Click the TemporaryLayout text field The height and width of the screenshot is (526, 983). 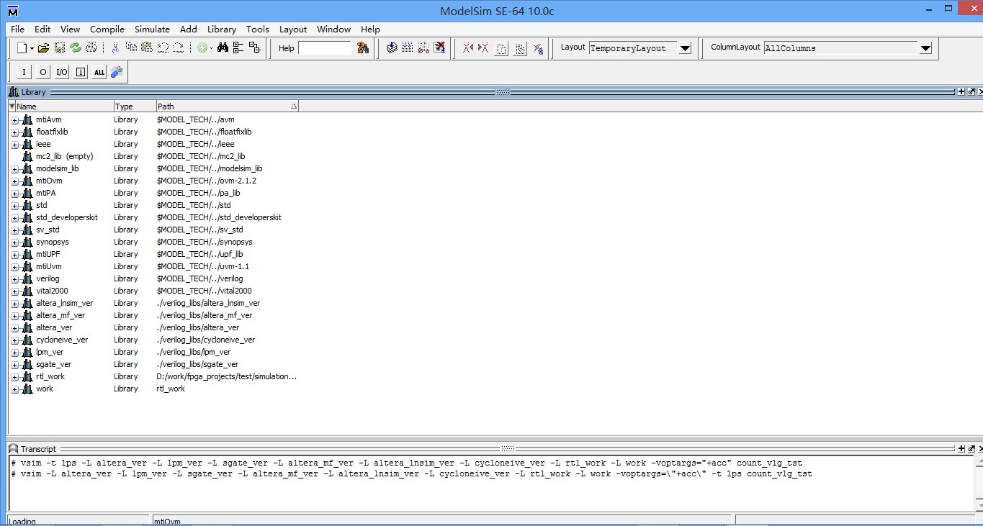pyautogui.click(x=633, y=48)
